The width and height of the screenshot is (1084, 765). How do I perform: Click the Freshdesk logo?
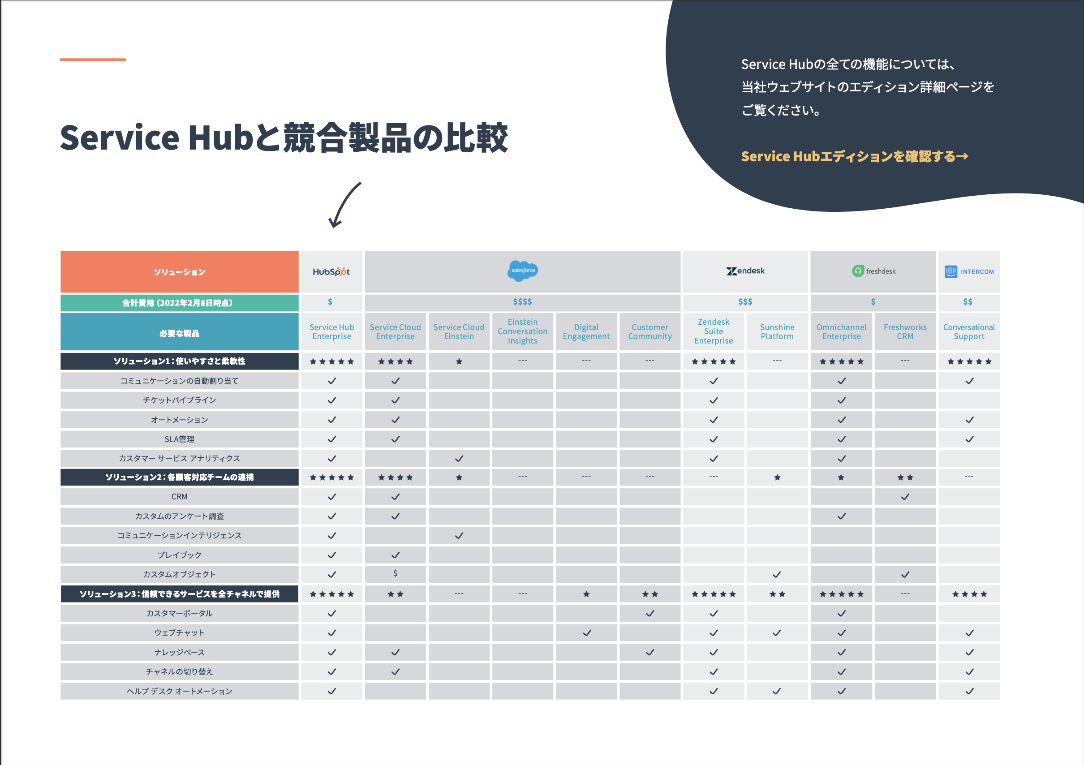click(873, 271)
